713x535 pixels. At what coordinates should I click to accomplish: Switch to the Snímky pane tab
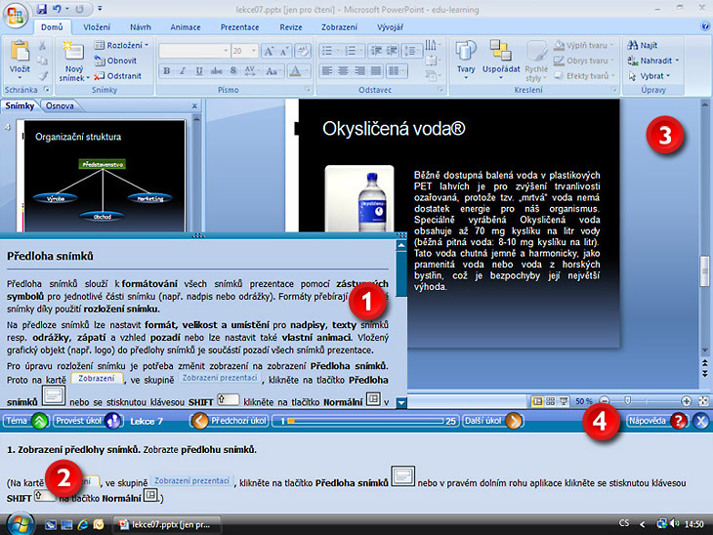coord(20,105)
